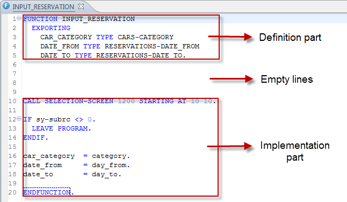Click date_from = day_from assignment

click(x=77, y=165)
